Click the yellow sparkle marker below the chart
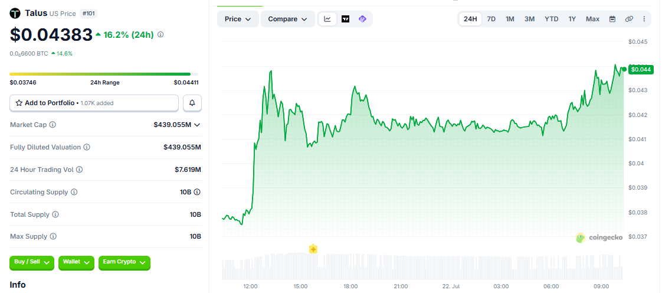662x293 pixels. [313, 249]
